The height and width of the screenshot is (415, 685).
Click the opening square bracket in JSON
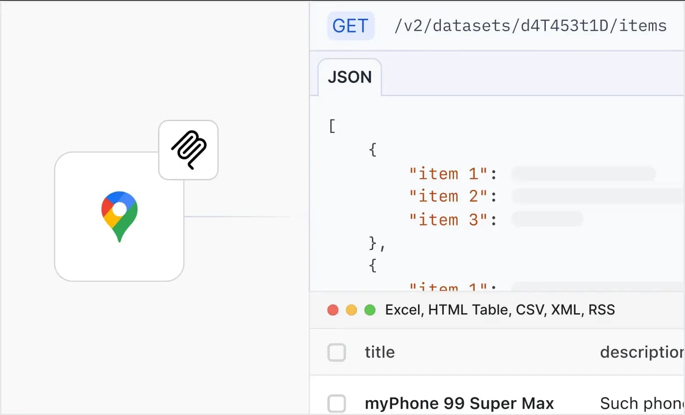point(332,126)
